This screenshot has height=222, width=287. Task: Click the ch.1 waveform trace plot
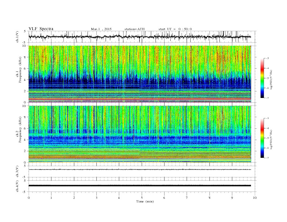tap(140, 37)
